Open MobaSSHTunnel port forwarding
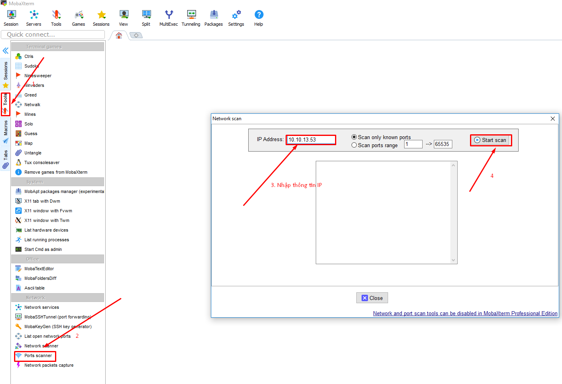562x384 pixels. (57, 317)
